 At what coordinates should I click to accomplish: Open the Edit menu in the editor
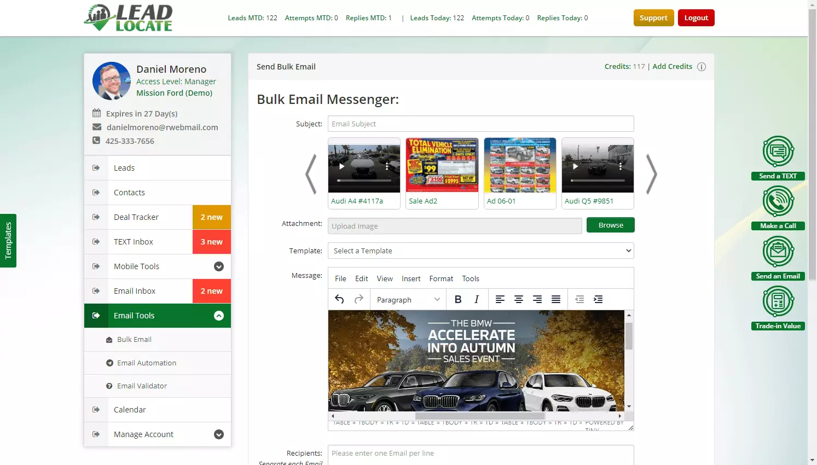[362, 278]
